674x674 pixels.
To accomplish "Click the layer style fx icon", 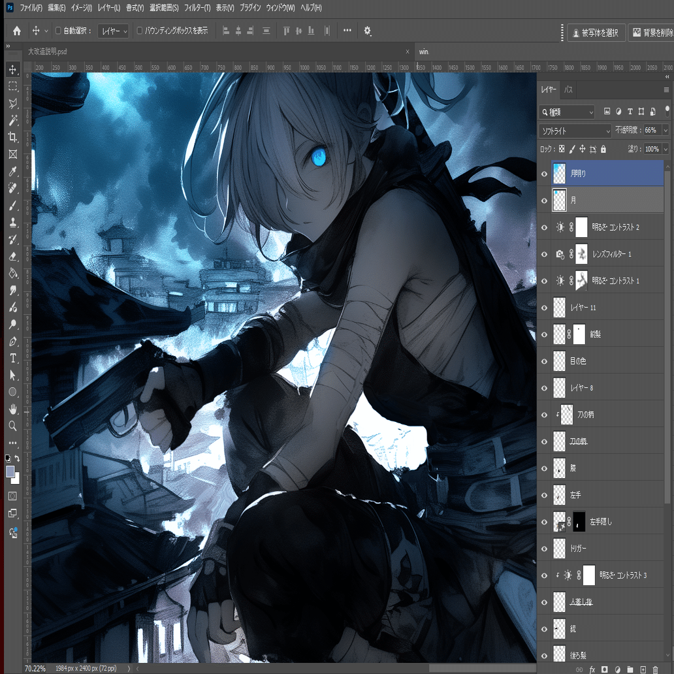I will (x=592, y=669).
